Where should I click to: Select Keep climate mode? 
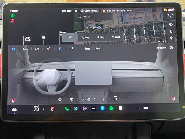click(86, 37)
